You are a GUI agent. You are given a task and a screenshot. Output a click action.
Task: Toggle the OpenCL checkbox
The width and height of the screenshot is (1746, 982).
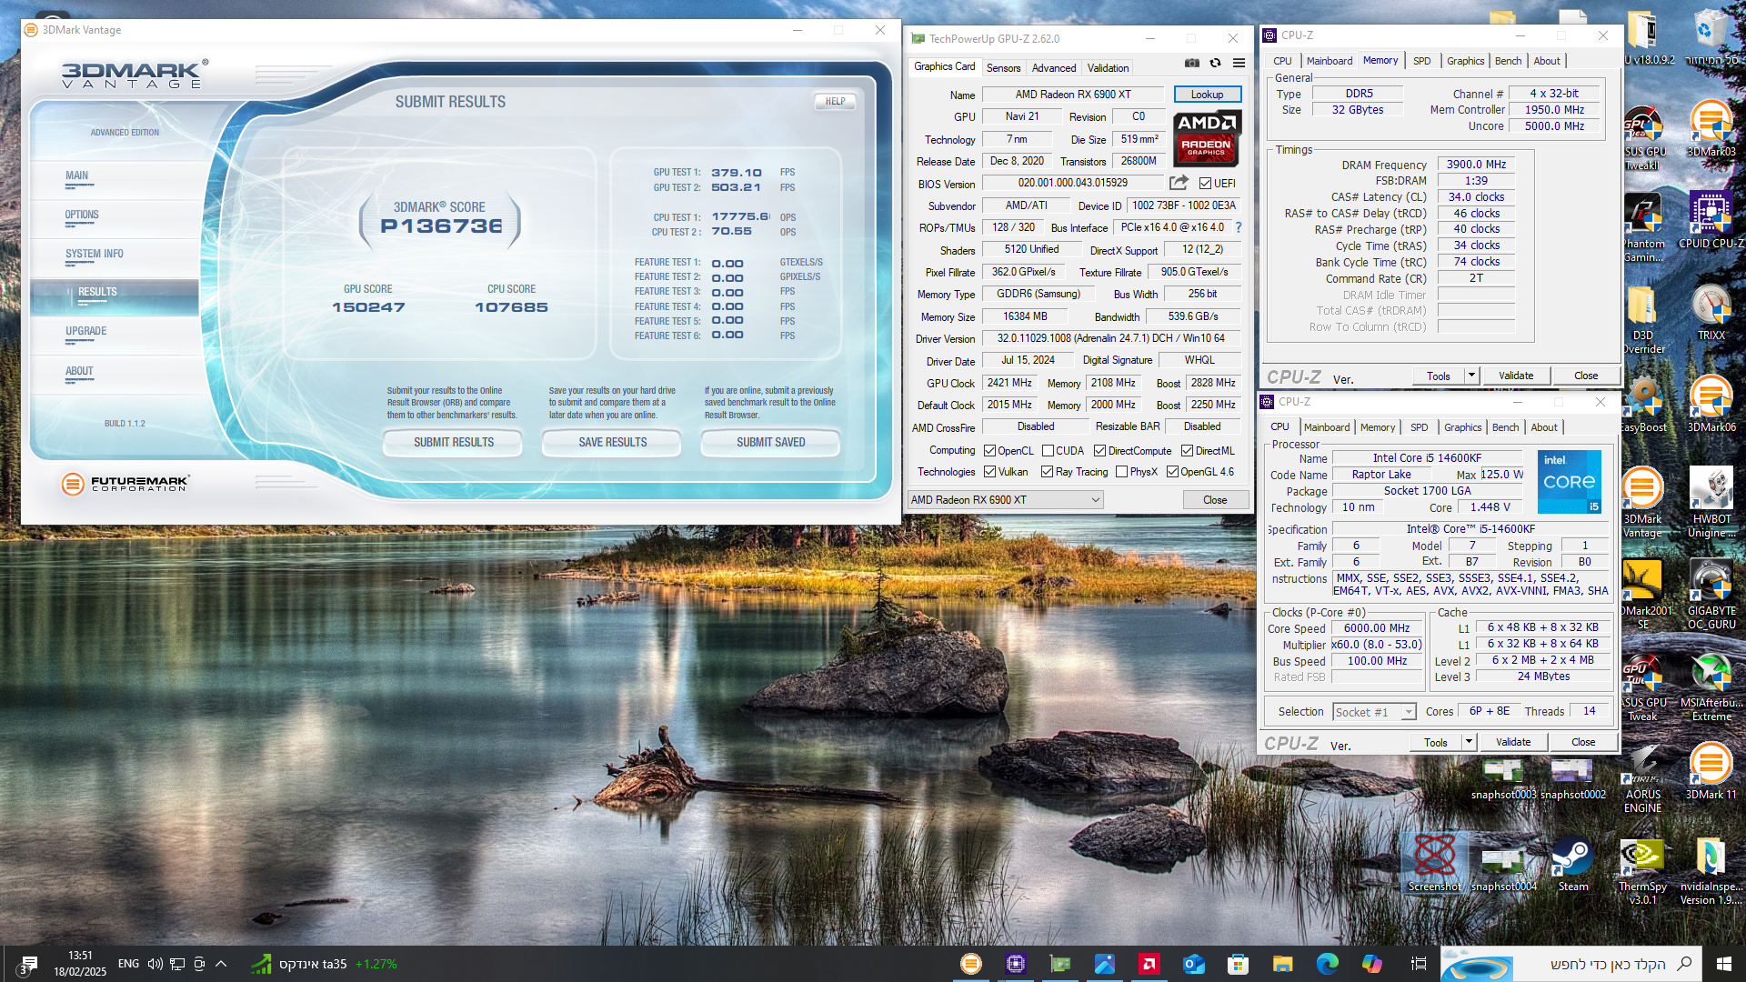990,451
